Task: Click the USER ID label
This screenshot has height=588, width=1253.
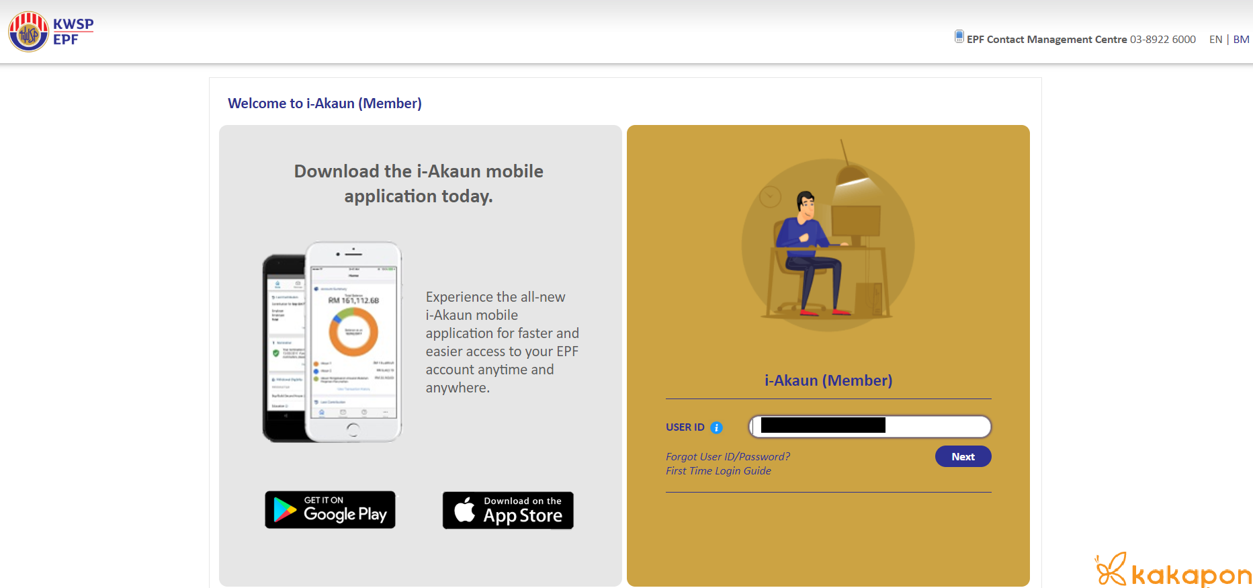Action: click(685, 427)
